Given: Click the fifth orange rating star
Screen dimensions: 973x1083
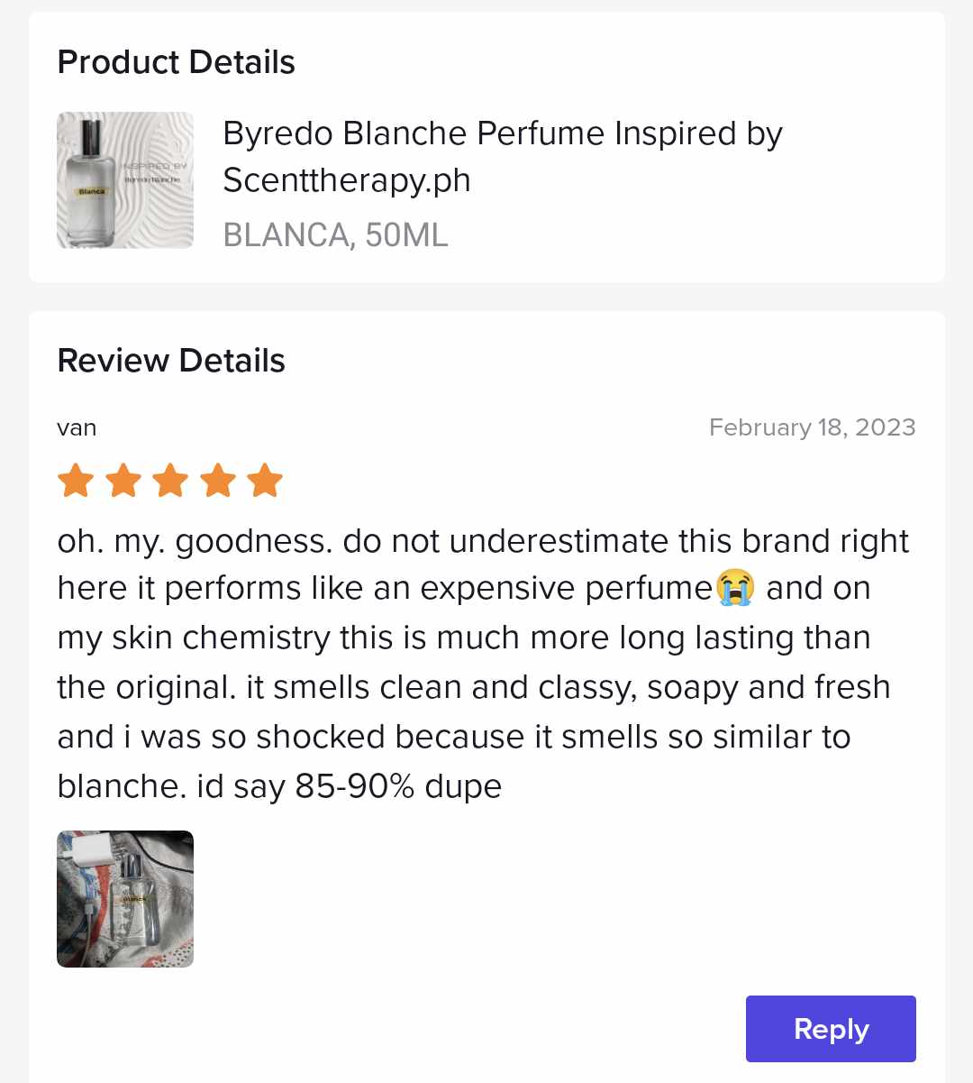Looking at the screenshot, I should point(265,481).
